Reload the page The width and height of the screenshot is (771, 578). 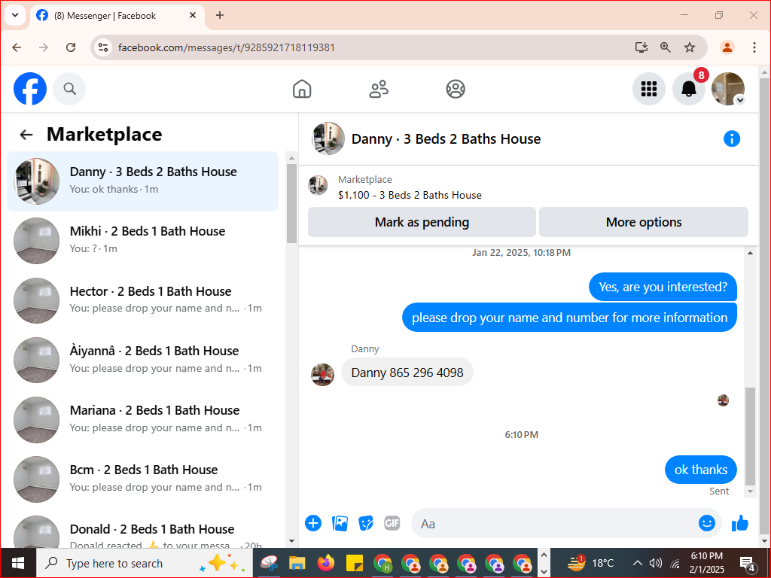pyautogui.click(x=71, y=47)
